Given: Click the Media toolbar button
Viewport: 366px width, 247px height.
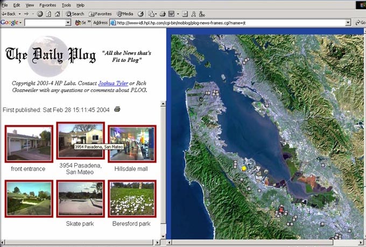Looking at the screenshot, I should [x=124, y=13].
